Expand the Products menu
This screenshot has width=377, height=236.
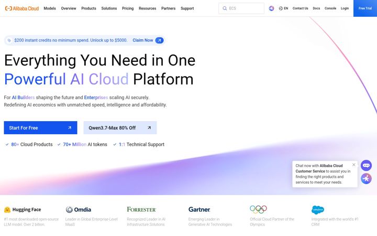click(88, 8)
